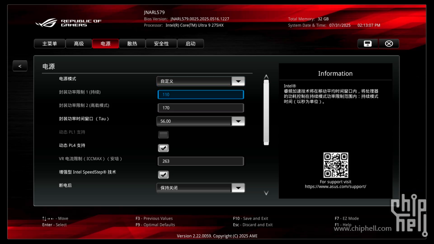Screen dimensions: 434x244
Task: Click the VR ICCMAX field showing 263
Action: (x=201, y=161)
